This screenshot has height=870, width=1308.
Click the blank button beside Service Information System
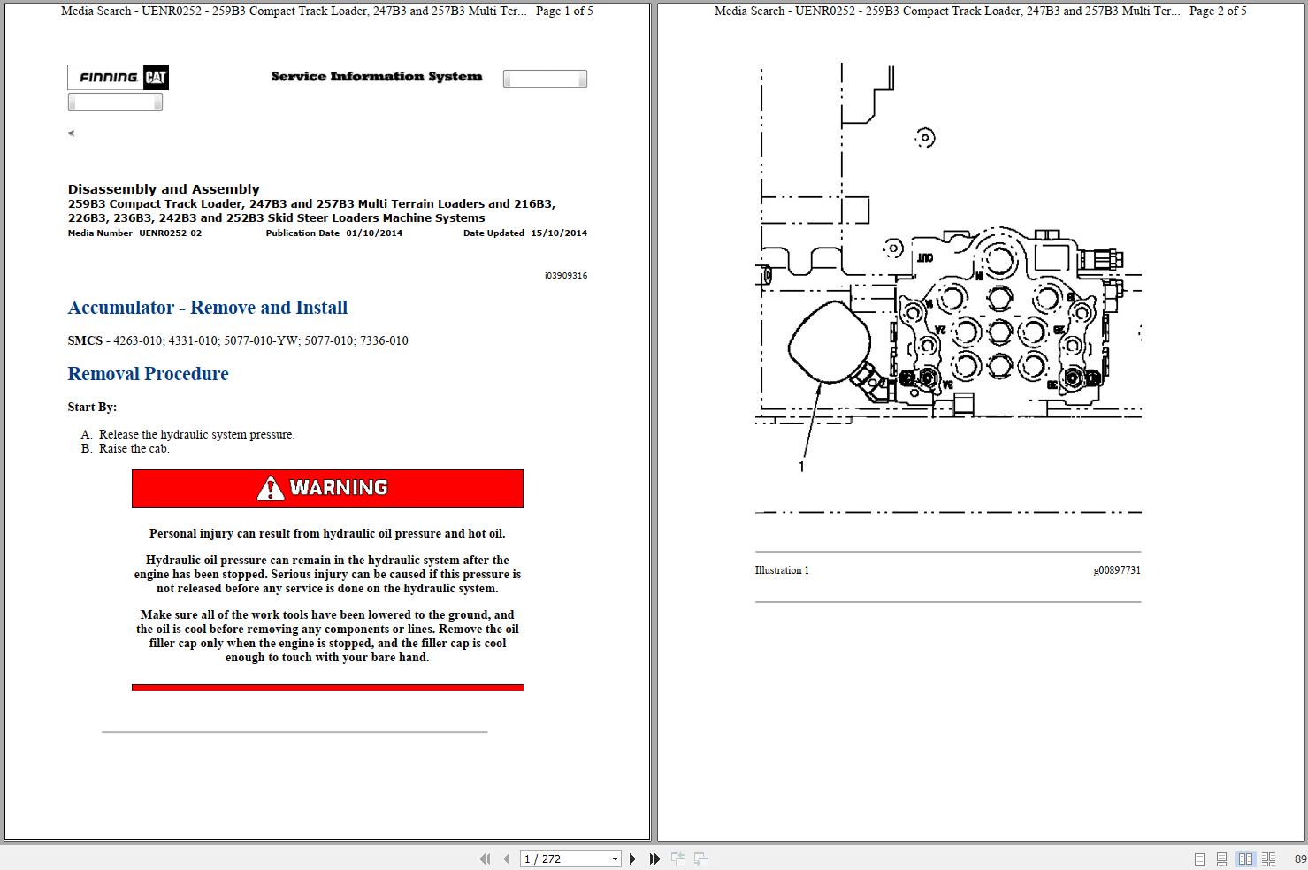pos(545,78)
